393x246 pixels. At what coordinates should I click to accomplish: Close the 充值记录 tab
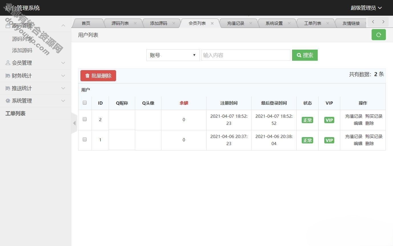(x=251, y=23)
